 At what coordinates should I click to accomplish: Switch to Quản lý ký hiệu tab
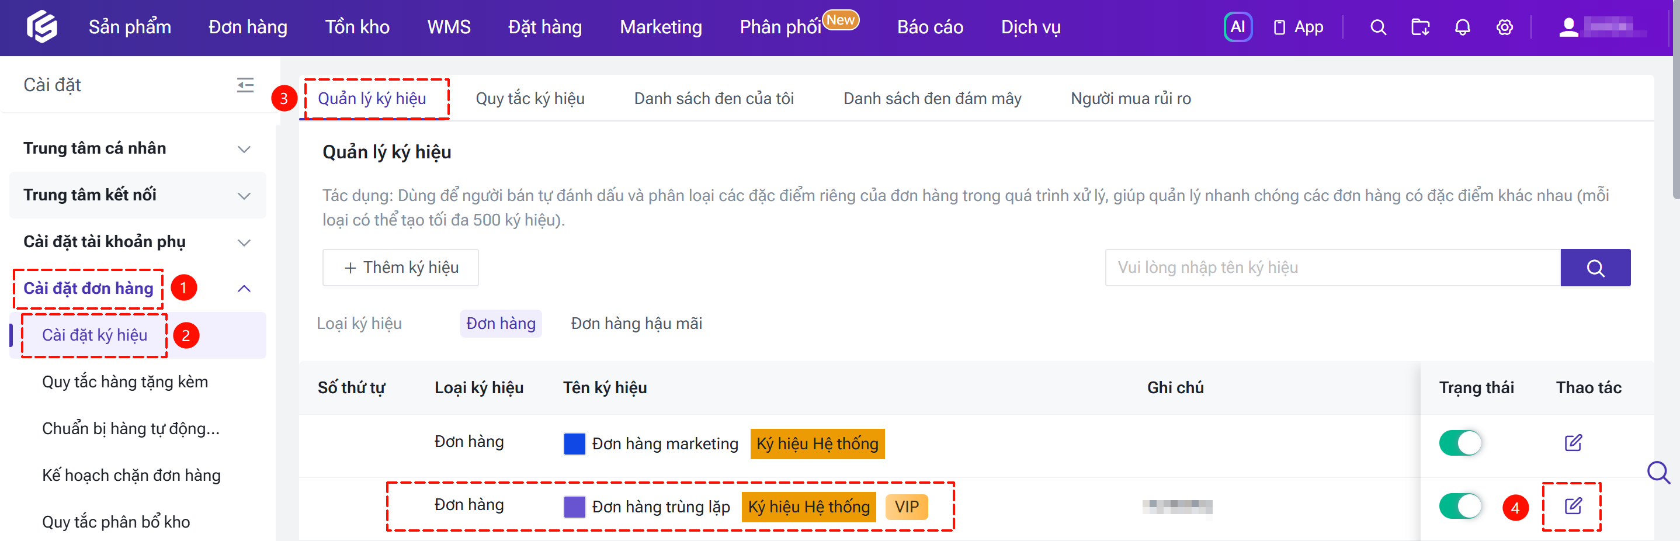372,99
